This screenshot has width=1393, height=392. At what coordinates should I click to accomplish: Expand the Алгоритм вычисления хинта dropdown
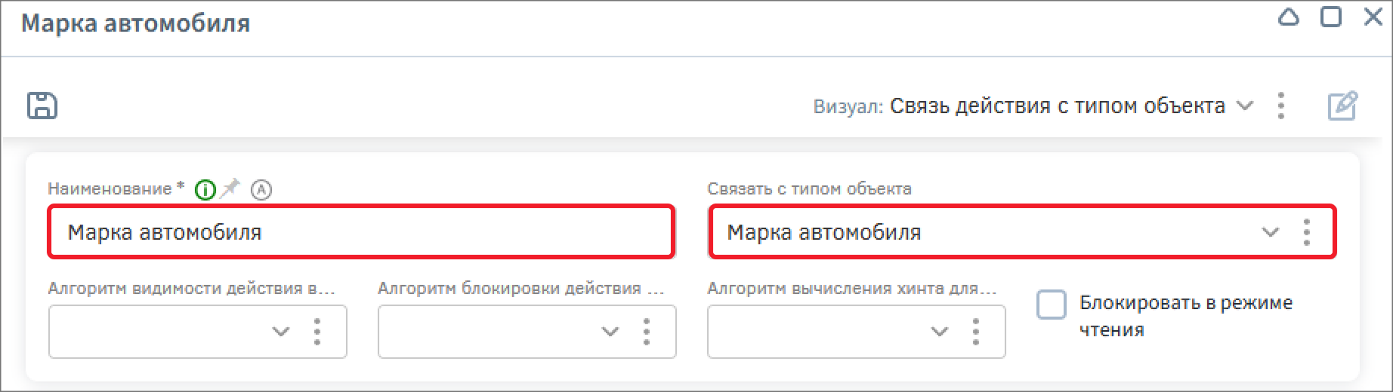940,332
